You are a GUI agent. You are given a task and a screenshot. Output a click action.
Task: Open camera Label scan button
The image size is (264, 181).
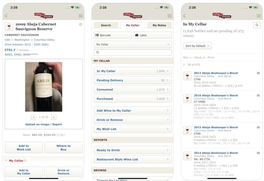click(x=152, y=35)
